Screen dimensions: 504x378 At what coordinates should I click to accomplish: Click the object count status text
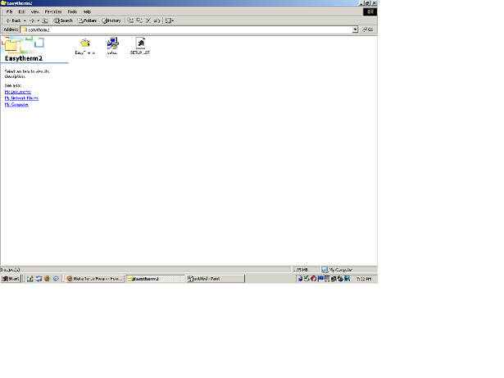tap(11, 270)
